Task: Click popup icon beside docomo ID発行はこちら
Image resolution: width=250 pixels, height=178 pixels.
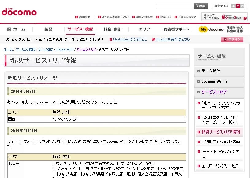Action: (153, 39)
